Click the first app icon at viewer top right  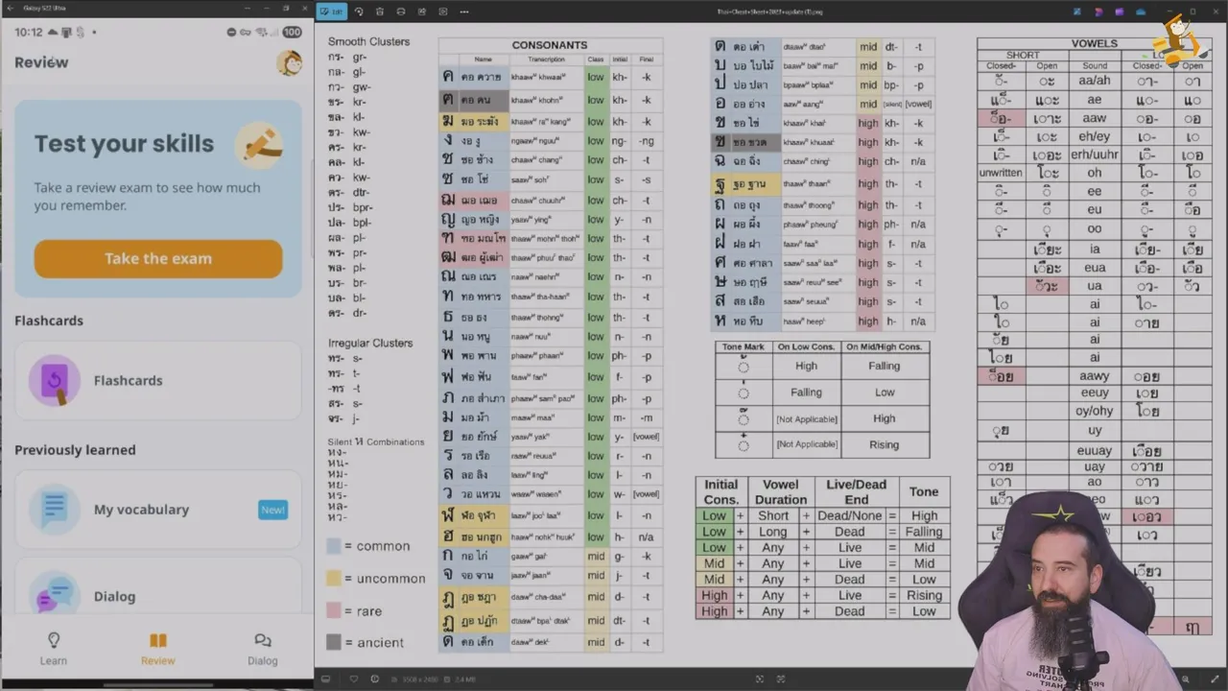tap(1077, 12)
